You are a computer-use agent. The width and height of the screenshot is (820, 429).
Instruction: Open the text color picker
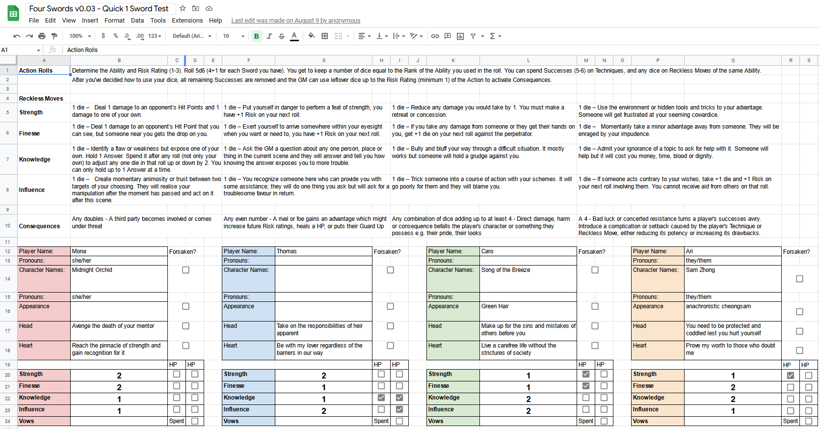point(294,36)
